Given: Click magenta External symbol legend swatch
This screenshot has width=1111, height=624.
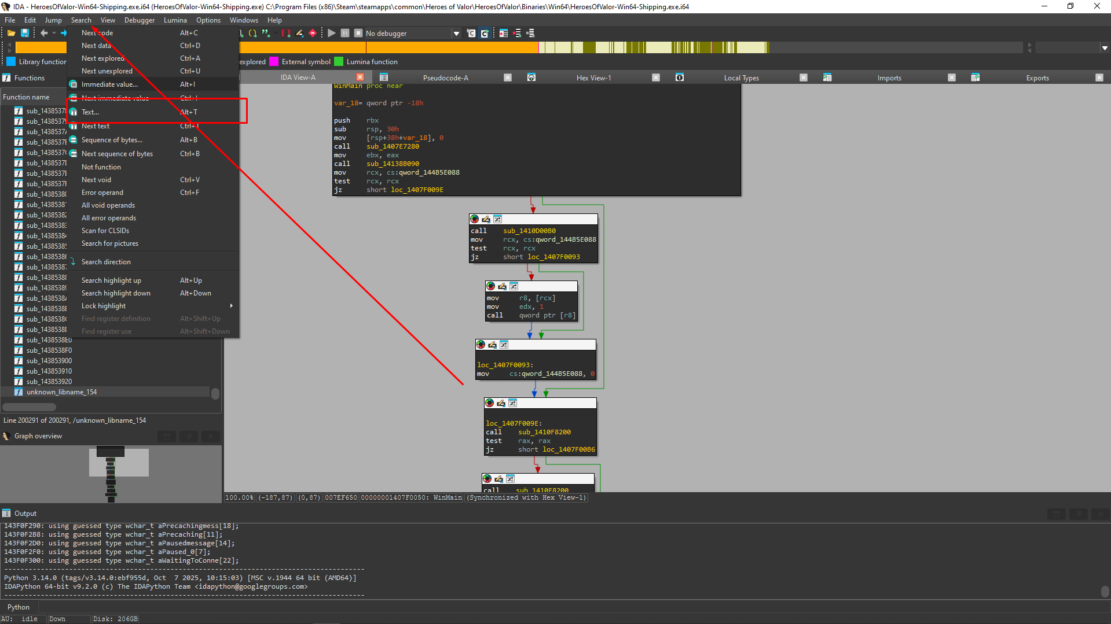Looking at the screenshot, I should coord(274,62).
